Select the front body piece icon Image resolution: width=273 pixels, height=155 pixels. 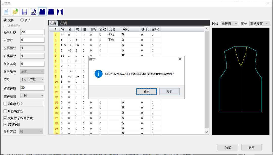click(x=42, y=12)
